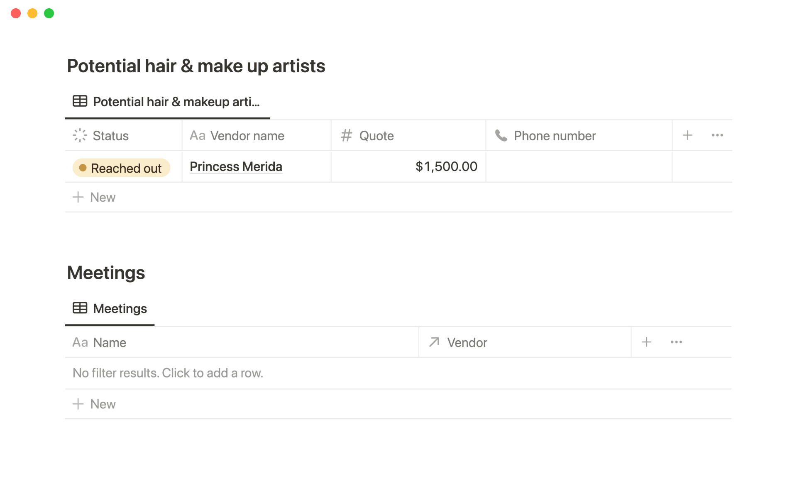797x498 pixels.
Task: Click the 'No filter results' row to add a row
Action: coord(168,373)
